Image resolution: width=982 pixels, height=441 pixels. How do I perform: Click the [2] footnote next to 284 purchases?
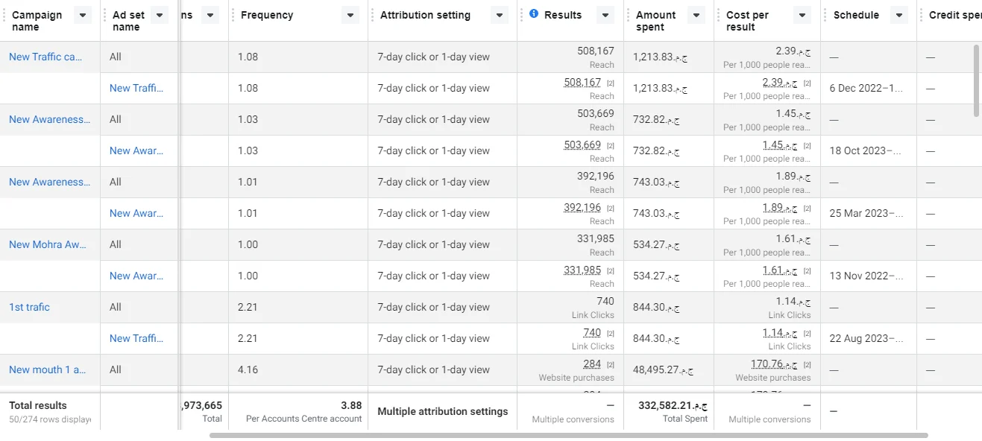click(x=610, y=365)
